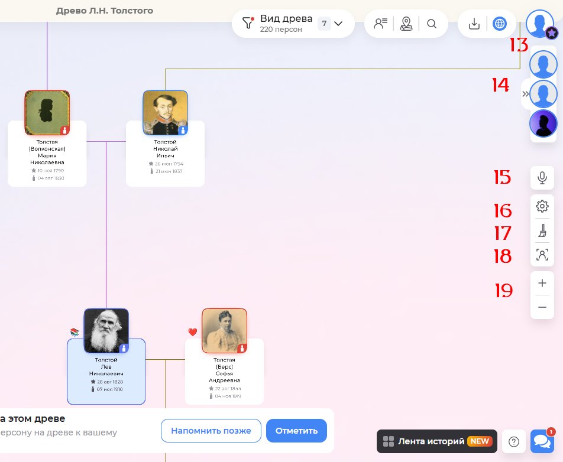Click the brush cleanup icon
The image size is (563, 462).
(x=542, y=231)
